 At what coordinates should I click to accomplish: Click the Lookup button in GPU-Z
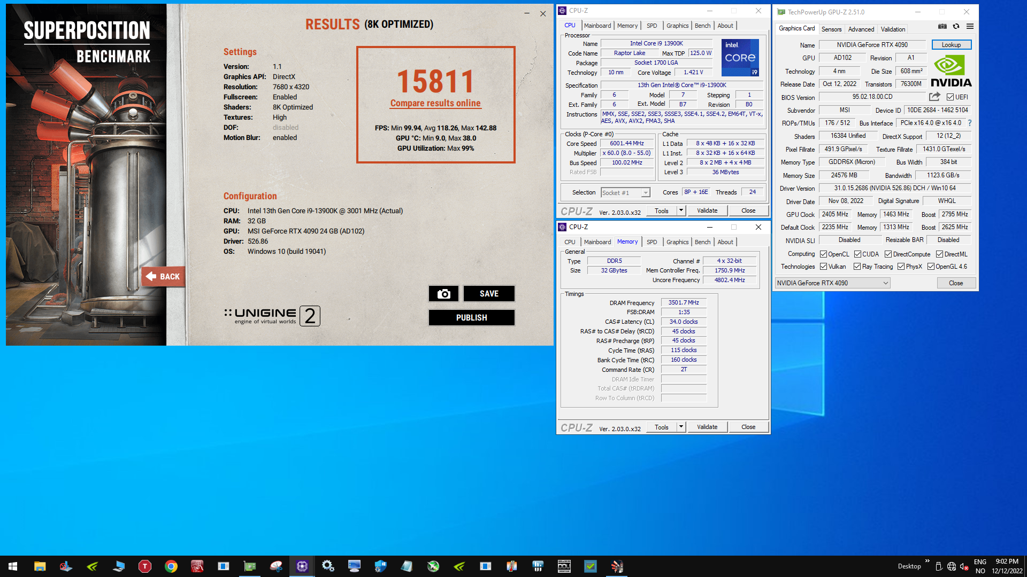[x=951, y=45]
